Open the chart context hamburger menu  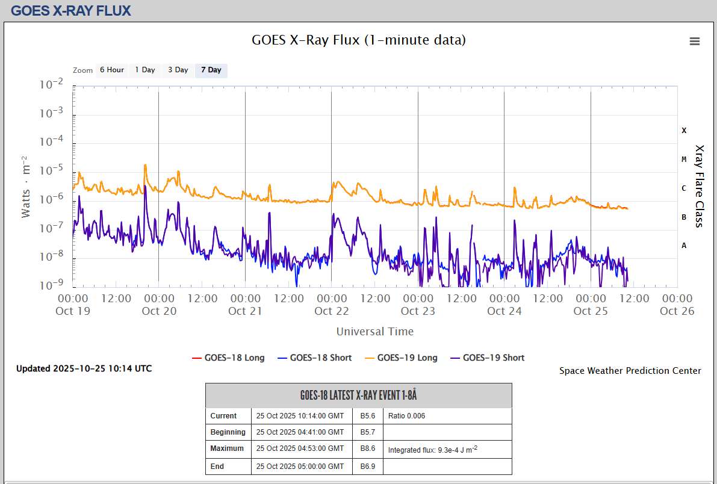[694, 41]
